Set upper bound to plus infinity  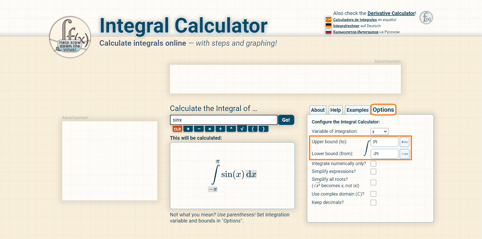coord(404,142)
